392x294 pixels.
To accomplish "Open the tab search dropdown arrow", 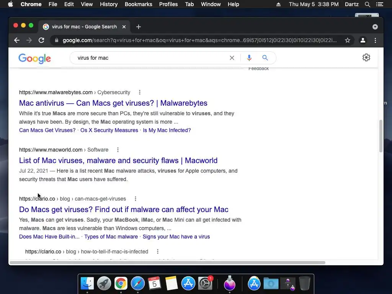I will click(375, 27).
